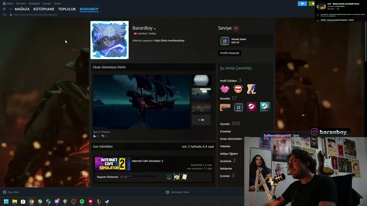
Task: Click the first Internet Cafe Simulator 2 achievement icon
Action: (x=169, y=177)
